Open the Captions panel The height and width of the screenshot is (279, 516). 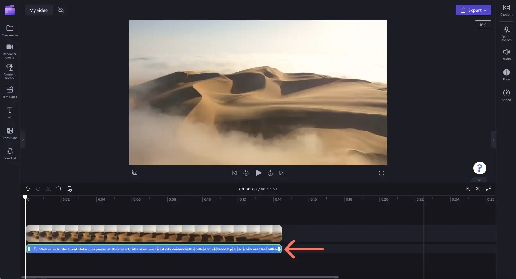[x=506, y=10]
